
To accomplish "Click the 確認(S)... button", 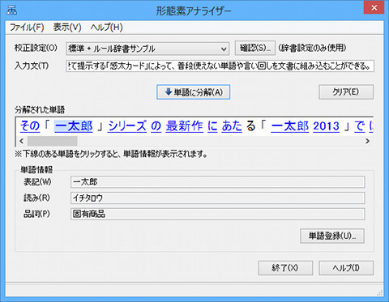I will [x=255, y=48].
